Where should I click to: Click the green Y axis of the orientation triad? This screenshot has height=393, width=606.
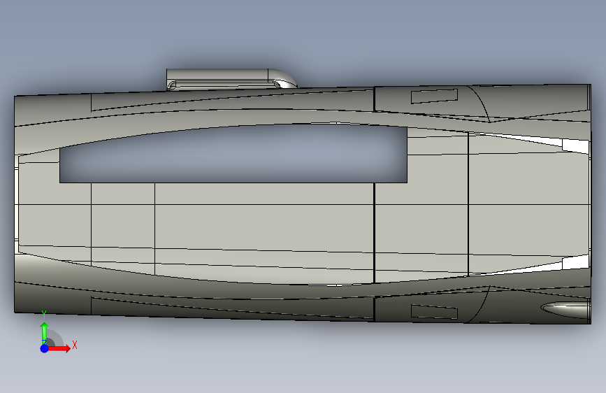[x=44, y=332]
